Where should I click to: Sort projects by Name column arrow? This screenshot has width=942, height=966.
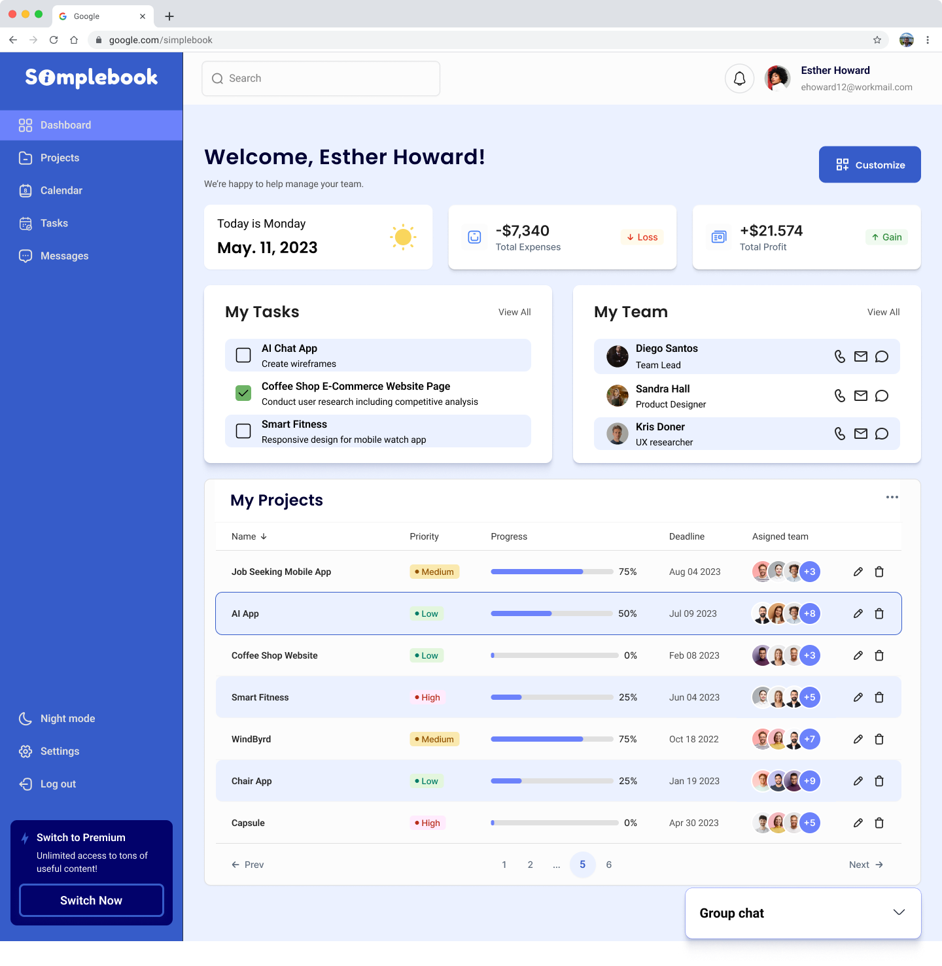pos(264,536)
